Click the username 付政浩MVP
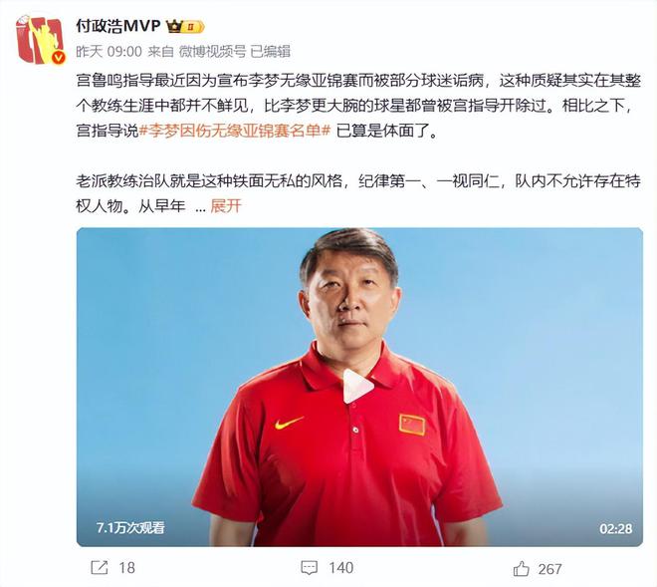This screenshot has width=657, height=587. click(x=118, y=26)
